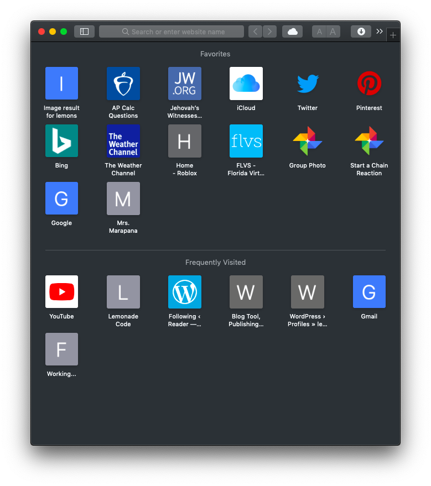Screen dimensions: 431x486
Task: Click the search or website name field
Action: [172, 32]
